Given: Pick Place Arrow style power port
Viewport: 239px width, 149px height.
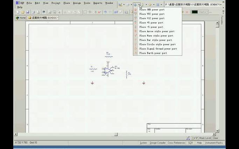Looking at the screenshot, I should pos(157,31).
